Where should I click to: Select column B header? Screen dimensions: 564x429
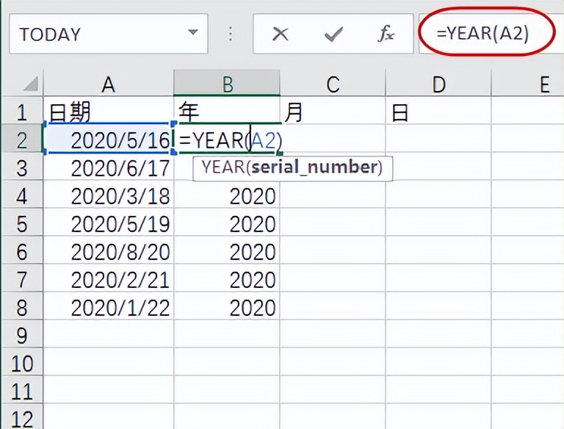(x=227, y=84)
